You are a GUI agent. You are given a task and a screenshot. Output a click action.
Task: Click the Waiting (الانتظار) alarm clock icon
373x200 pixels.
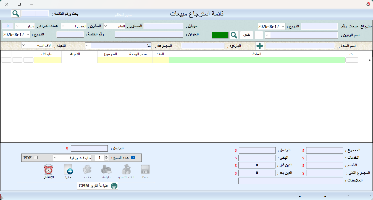point(48,169)
